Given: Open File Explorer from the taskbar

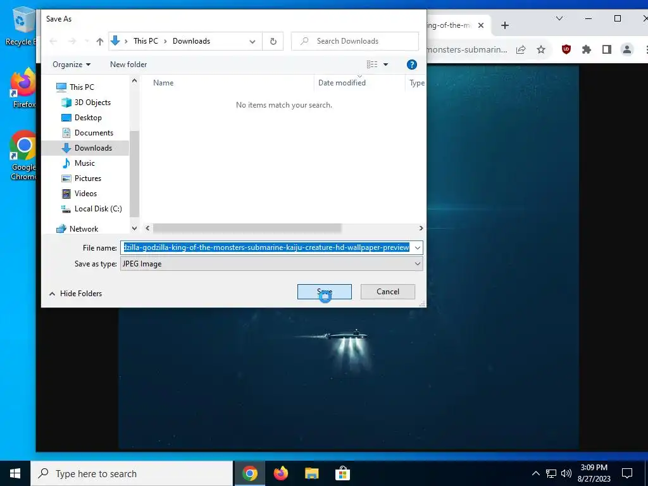Looking at the screenshot, I should pos(311,473).
